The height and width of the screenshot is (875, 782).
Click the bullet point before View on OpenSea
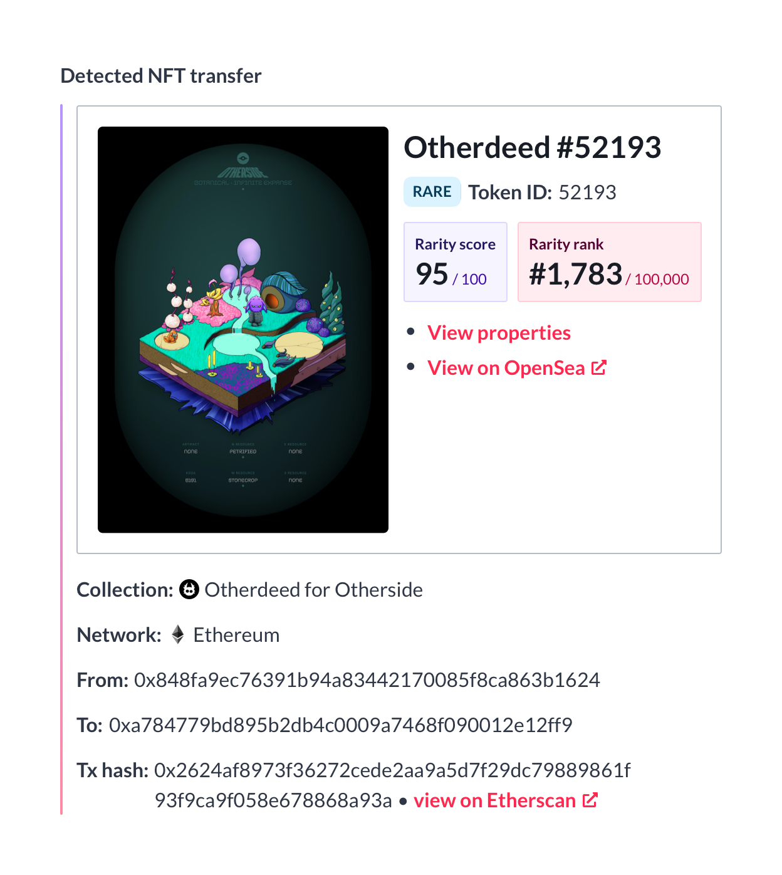tap(410, 366)
